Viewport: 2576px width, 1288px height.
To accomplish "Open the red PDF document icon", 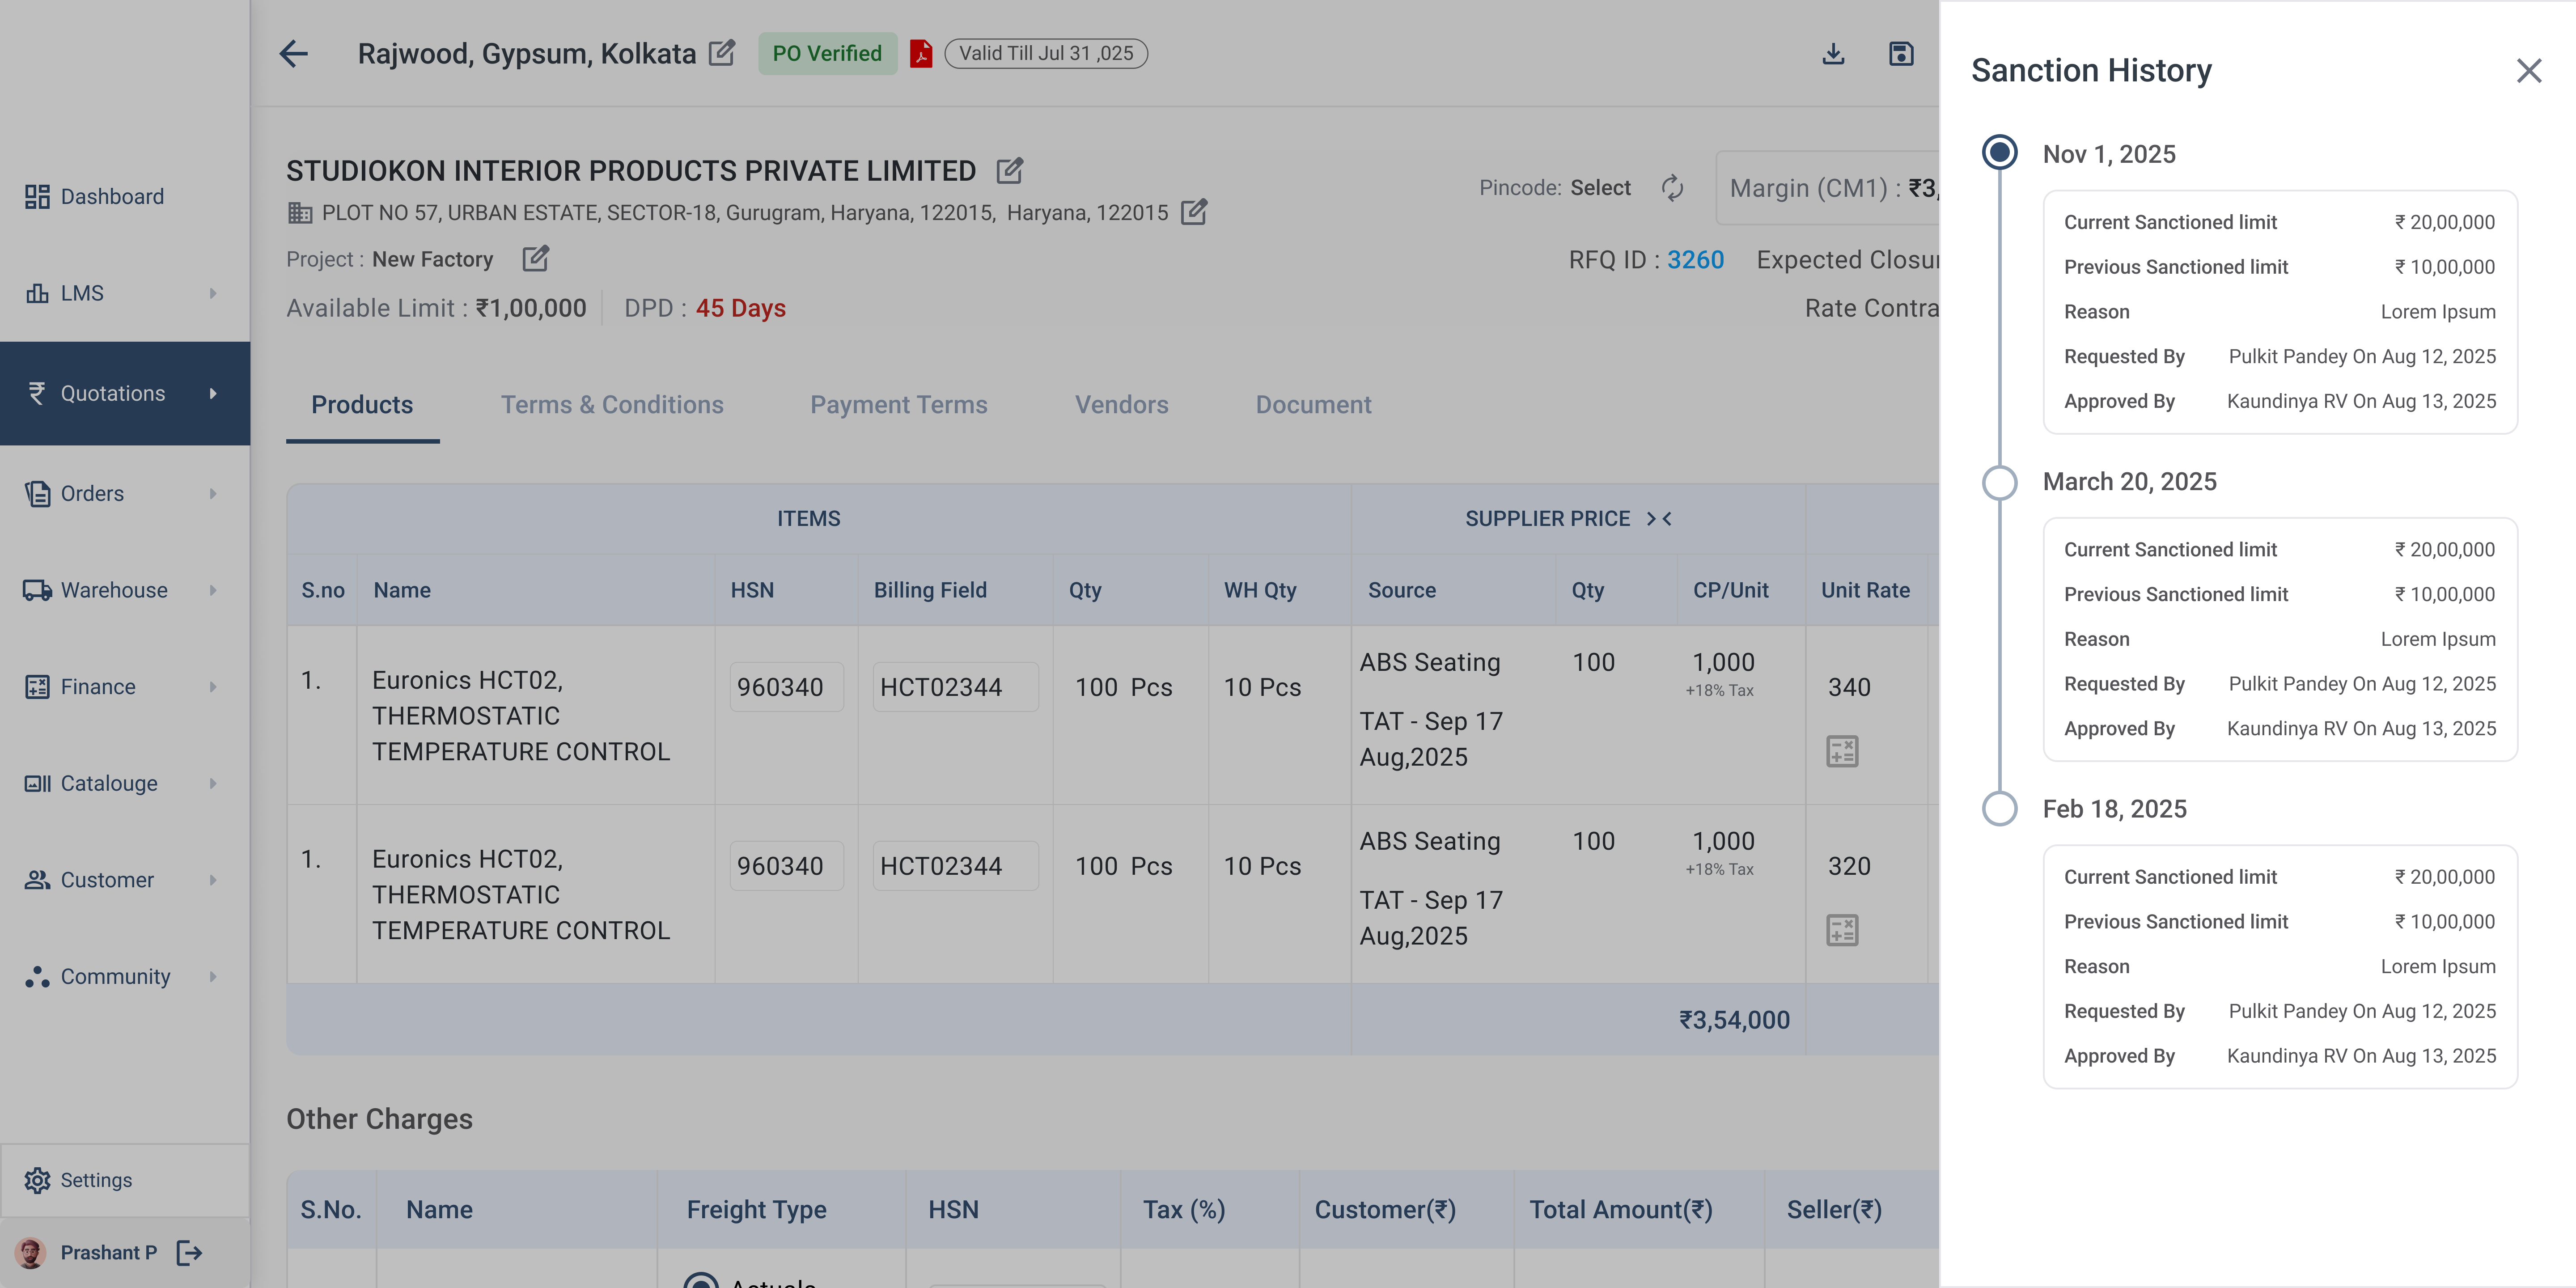I will pos(921,53).
